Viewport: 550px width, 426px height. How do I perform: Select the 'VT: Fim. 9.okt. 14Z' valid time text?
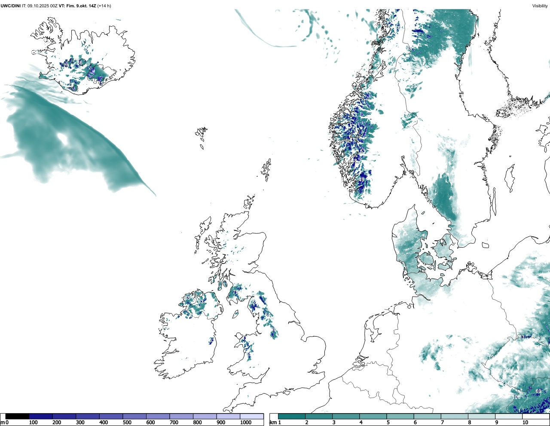[77, 6]
